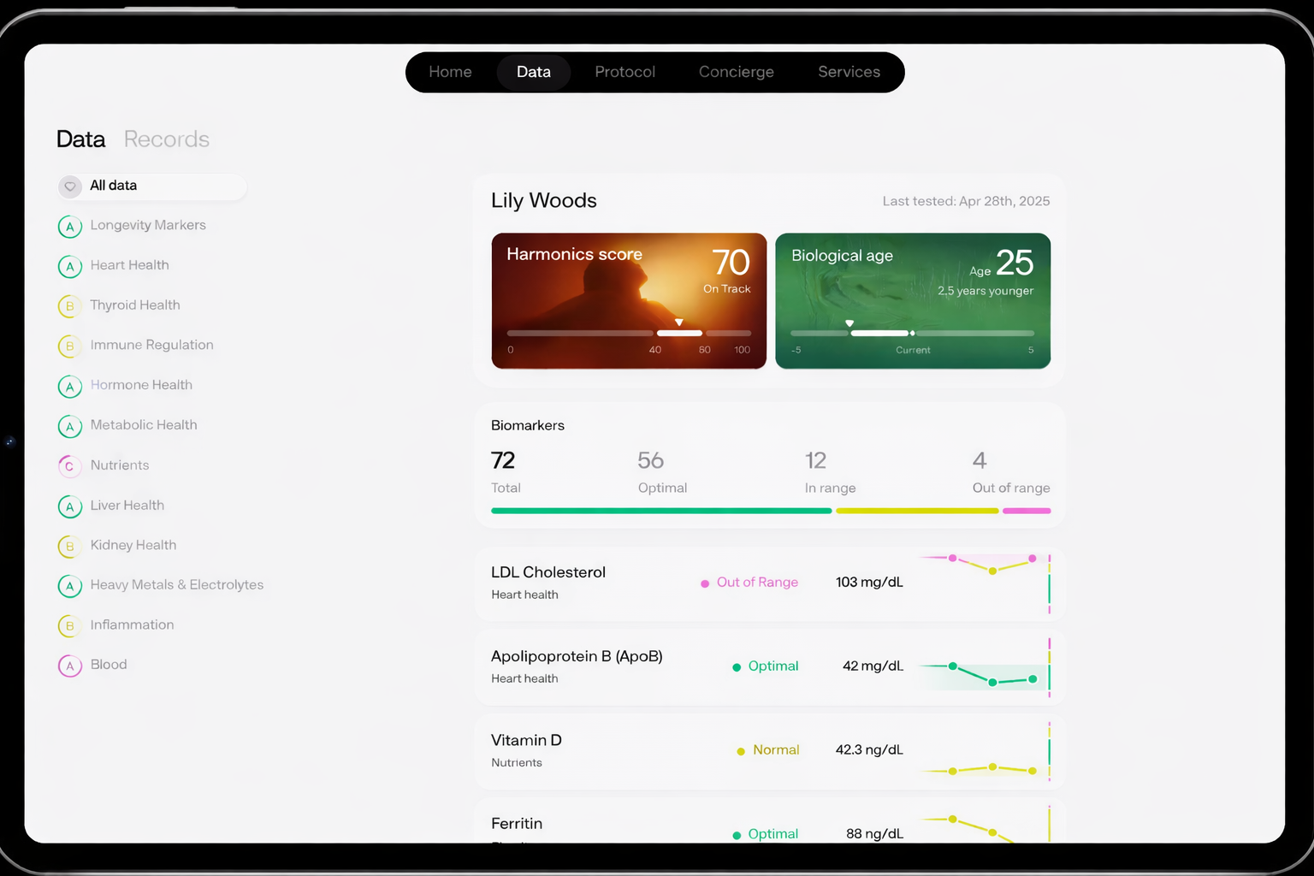The height and width of the screenshot is (876, 1314).
Task: Toggle the Heart Health category filter
Action: click(129, 265)
